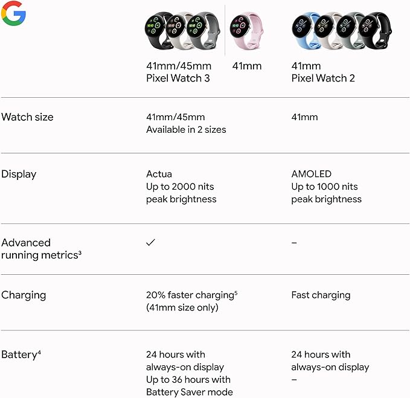Click the Pixel Watch 2 heading
This screenshot has width=410, height=398.
323,78
